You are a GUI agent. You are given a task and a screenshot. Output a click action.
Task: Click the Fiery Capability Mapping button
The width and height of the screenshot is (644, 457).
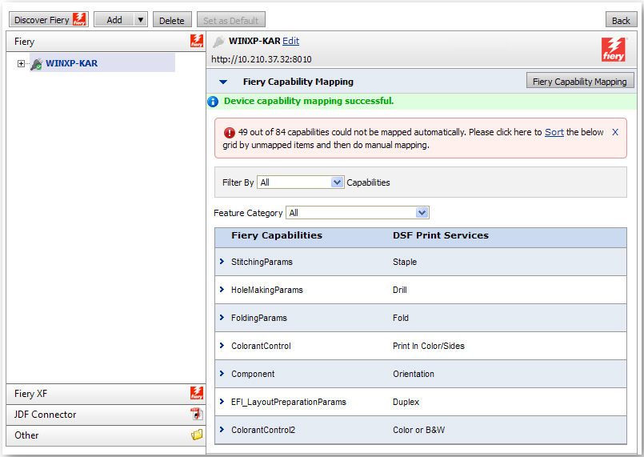click(580, 81)
